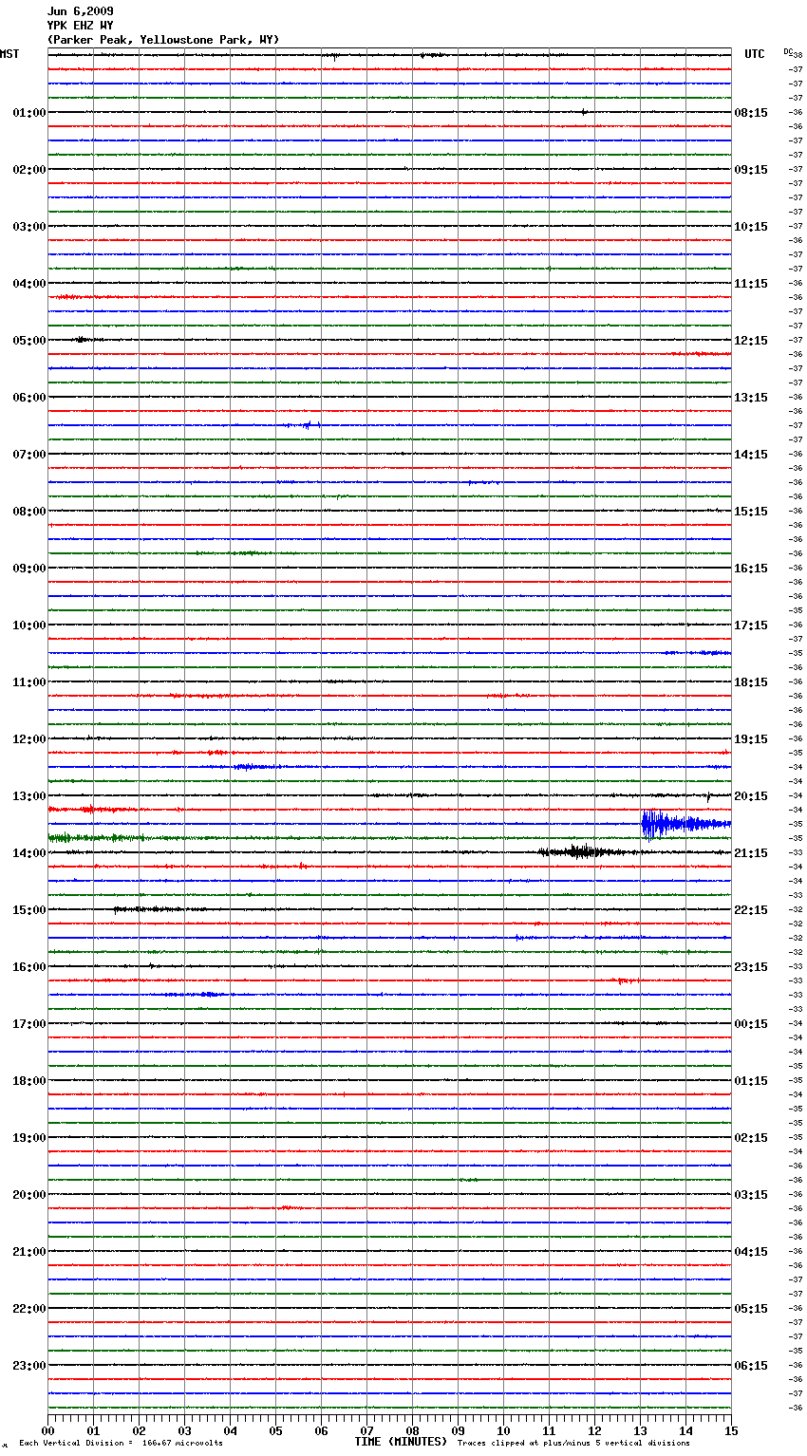Click the "TIME (MINUTES)" axis title
This screenshot has height=1456, width=807.
click(x=401, y=1442)
